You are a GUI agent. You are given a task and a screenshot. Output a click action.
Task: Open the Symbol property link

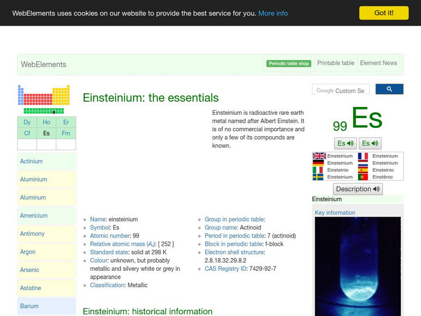100,228
